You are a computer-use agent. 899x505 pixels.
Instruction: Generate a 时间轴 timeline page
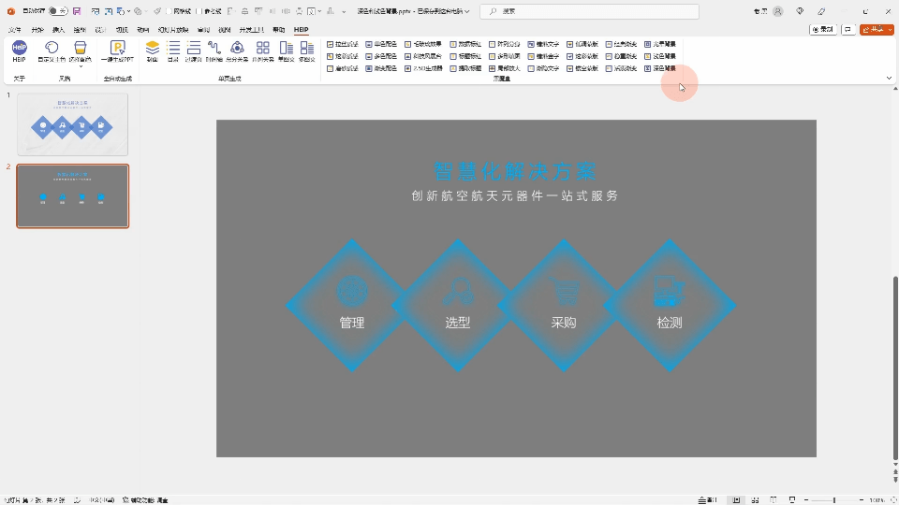click(214, 50)
